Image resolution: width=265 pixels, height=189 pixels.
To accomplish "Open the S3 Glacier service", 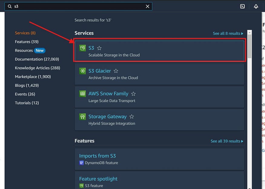I will (x=100, y=71).
